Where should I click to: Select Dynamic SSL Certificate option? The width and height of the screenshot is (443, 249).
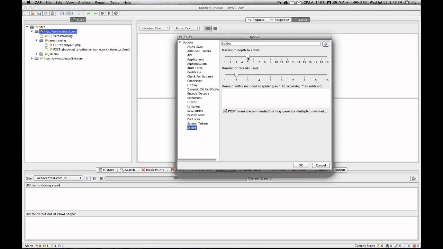pos(203,89)
